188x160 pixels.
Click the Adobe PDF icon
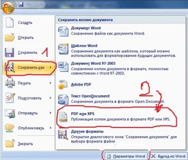click(63, 85)
